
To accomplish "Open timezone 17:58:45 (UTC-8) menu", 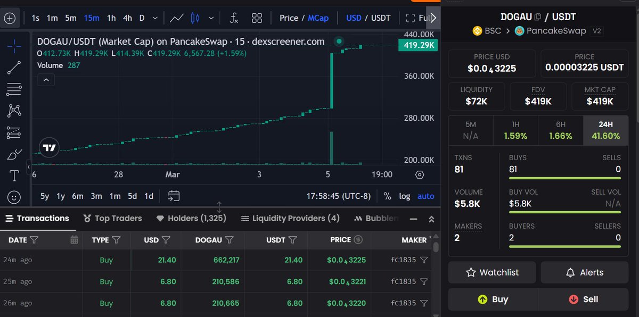I will click(x=339, y=196).
